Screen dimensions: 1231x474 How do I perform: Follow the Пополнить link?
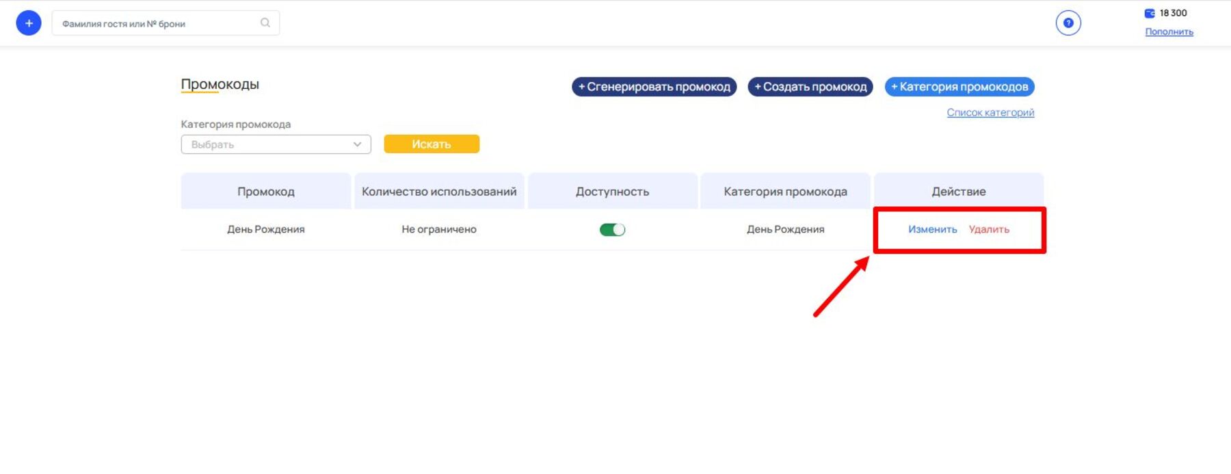tap(1169, 31)
